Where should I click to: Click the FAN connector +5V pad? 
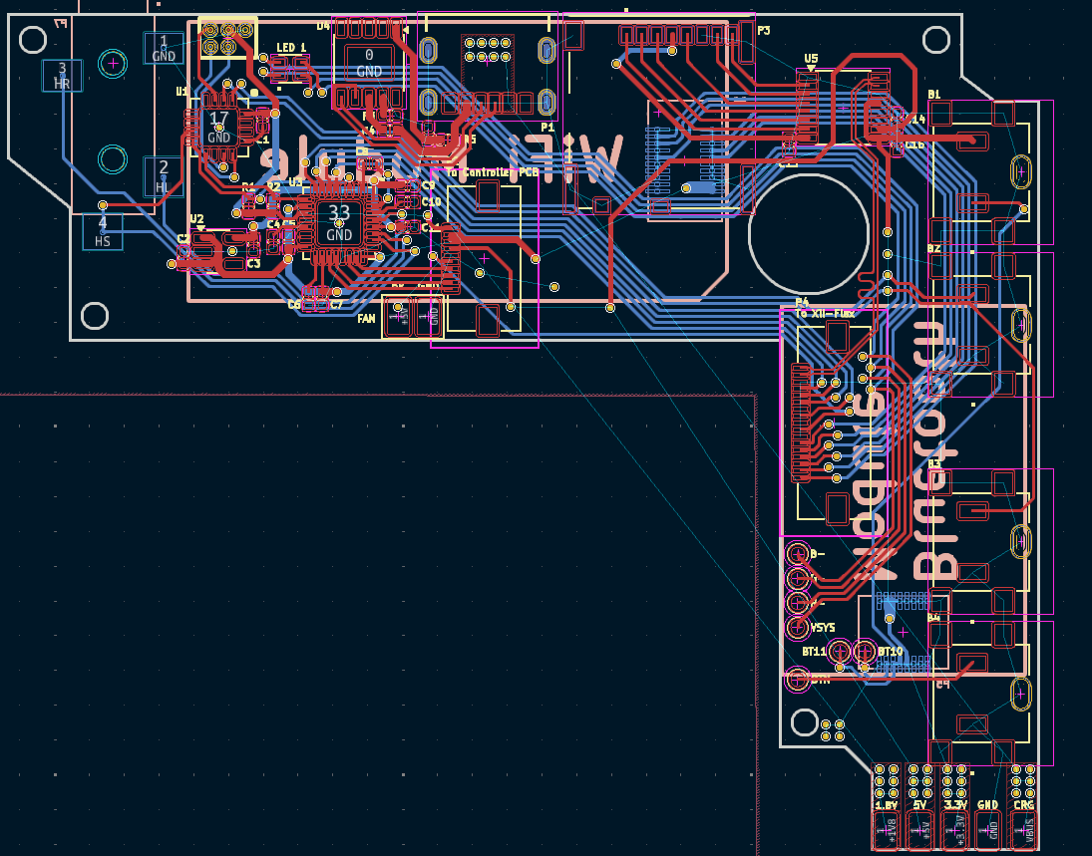[400, 317]
